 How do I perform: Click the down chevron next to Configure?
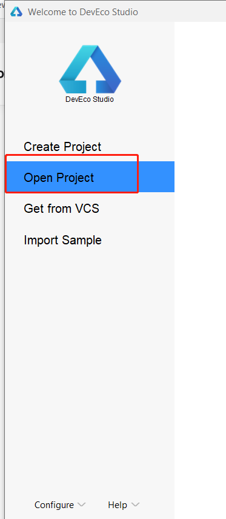pos(81,505)
